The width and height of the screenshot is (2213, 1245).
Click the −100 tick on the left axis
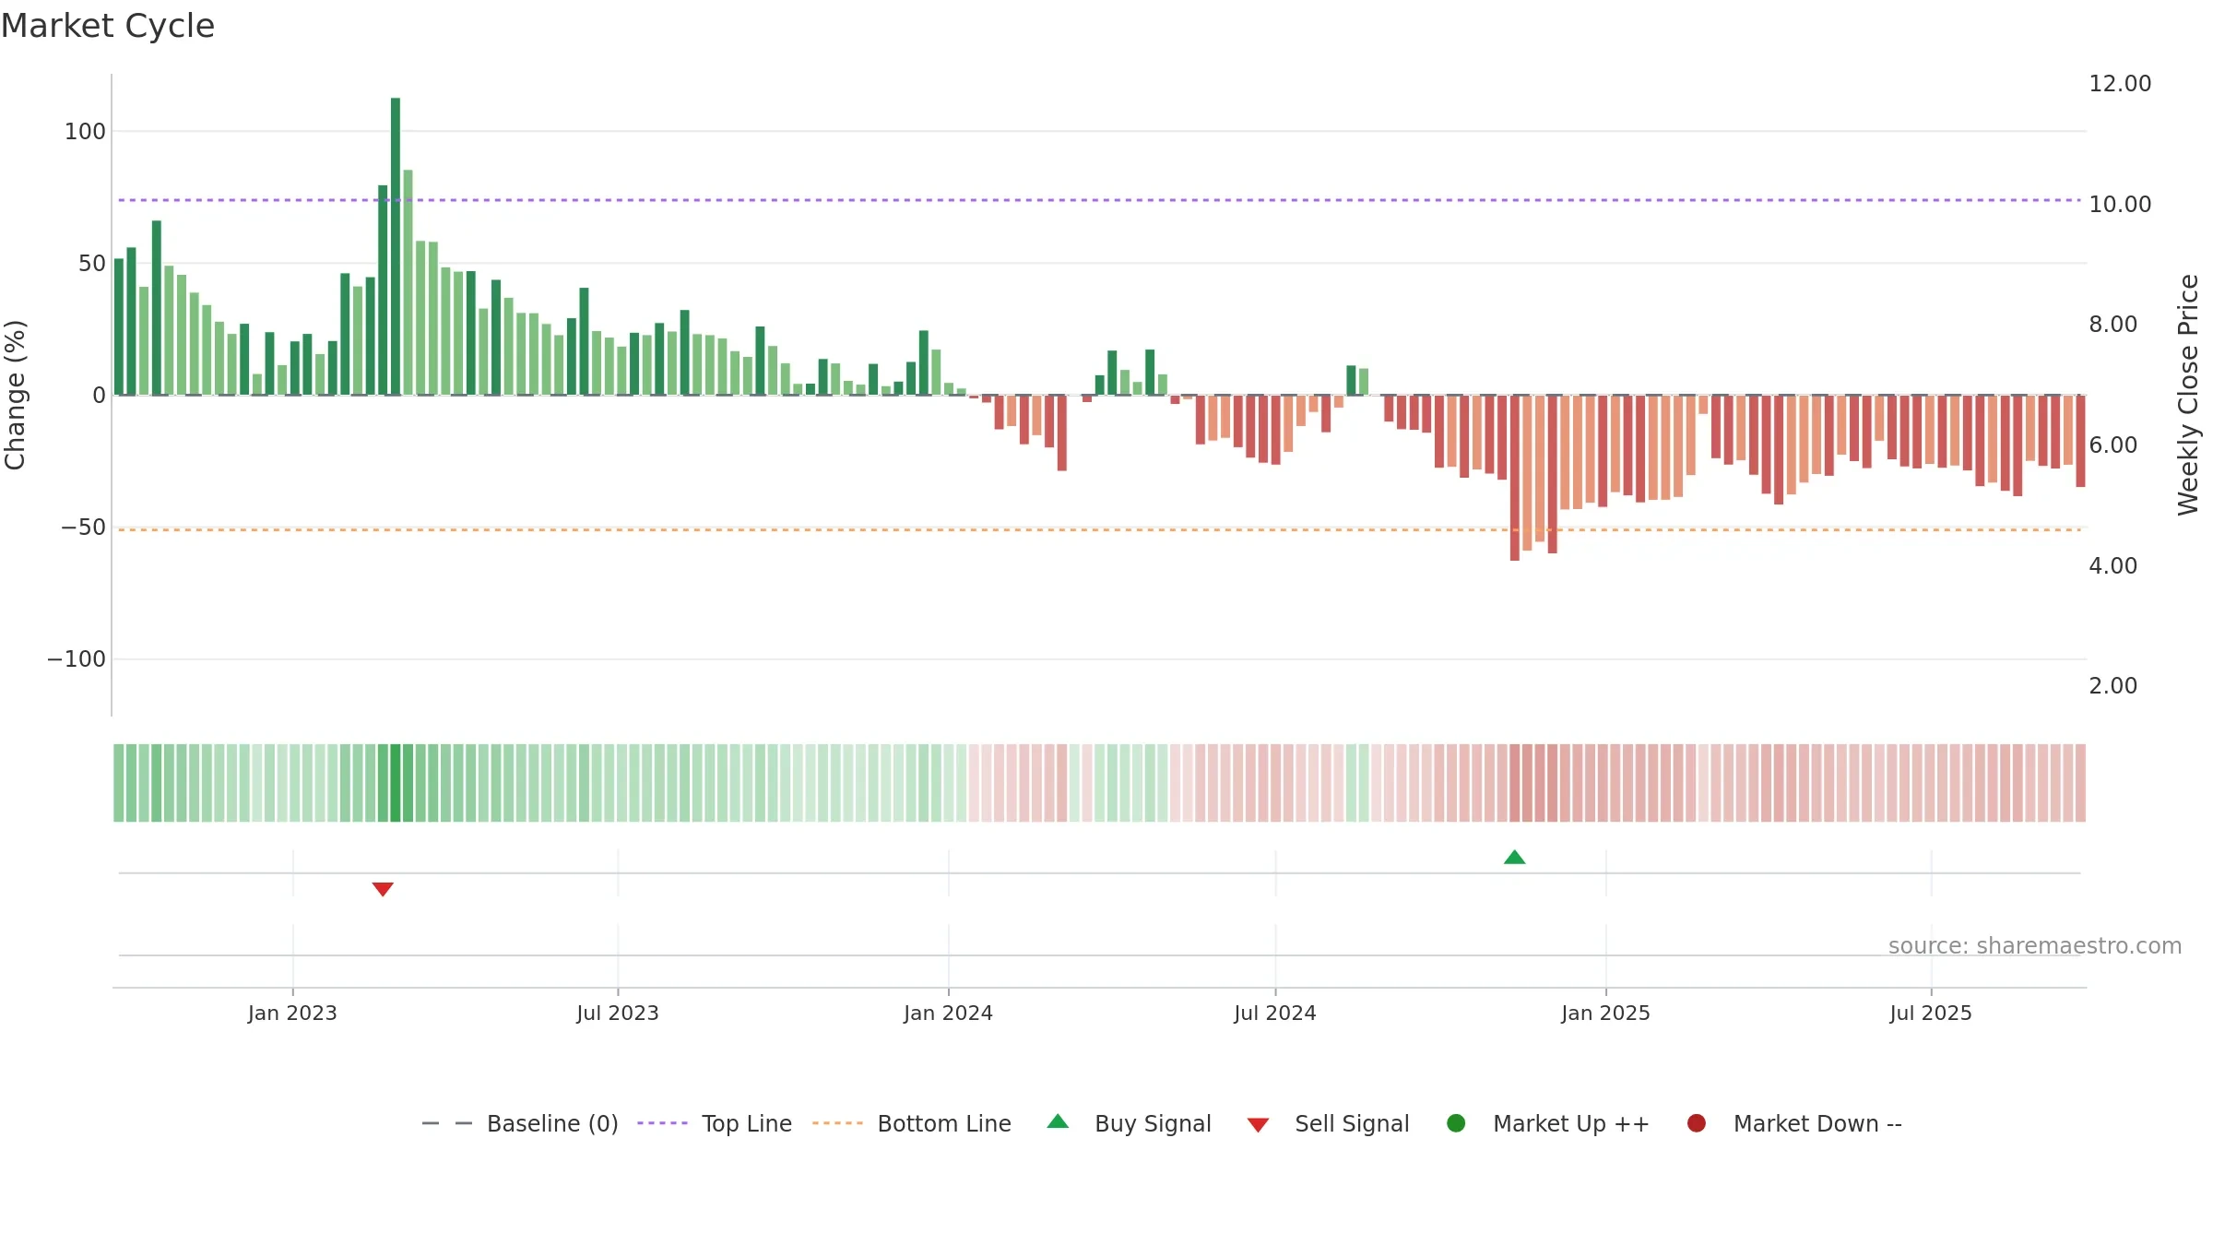[x=77, y=659]
